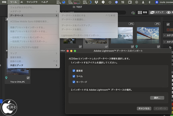Image resolution: width=173 pixels, height=116 pixels.
Task: Switch to 管理 manage mode
Action: click(142, 12)
